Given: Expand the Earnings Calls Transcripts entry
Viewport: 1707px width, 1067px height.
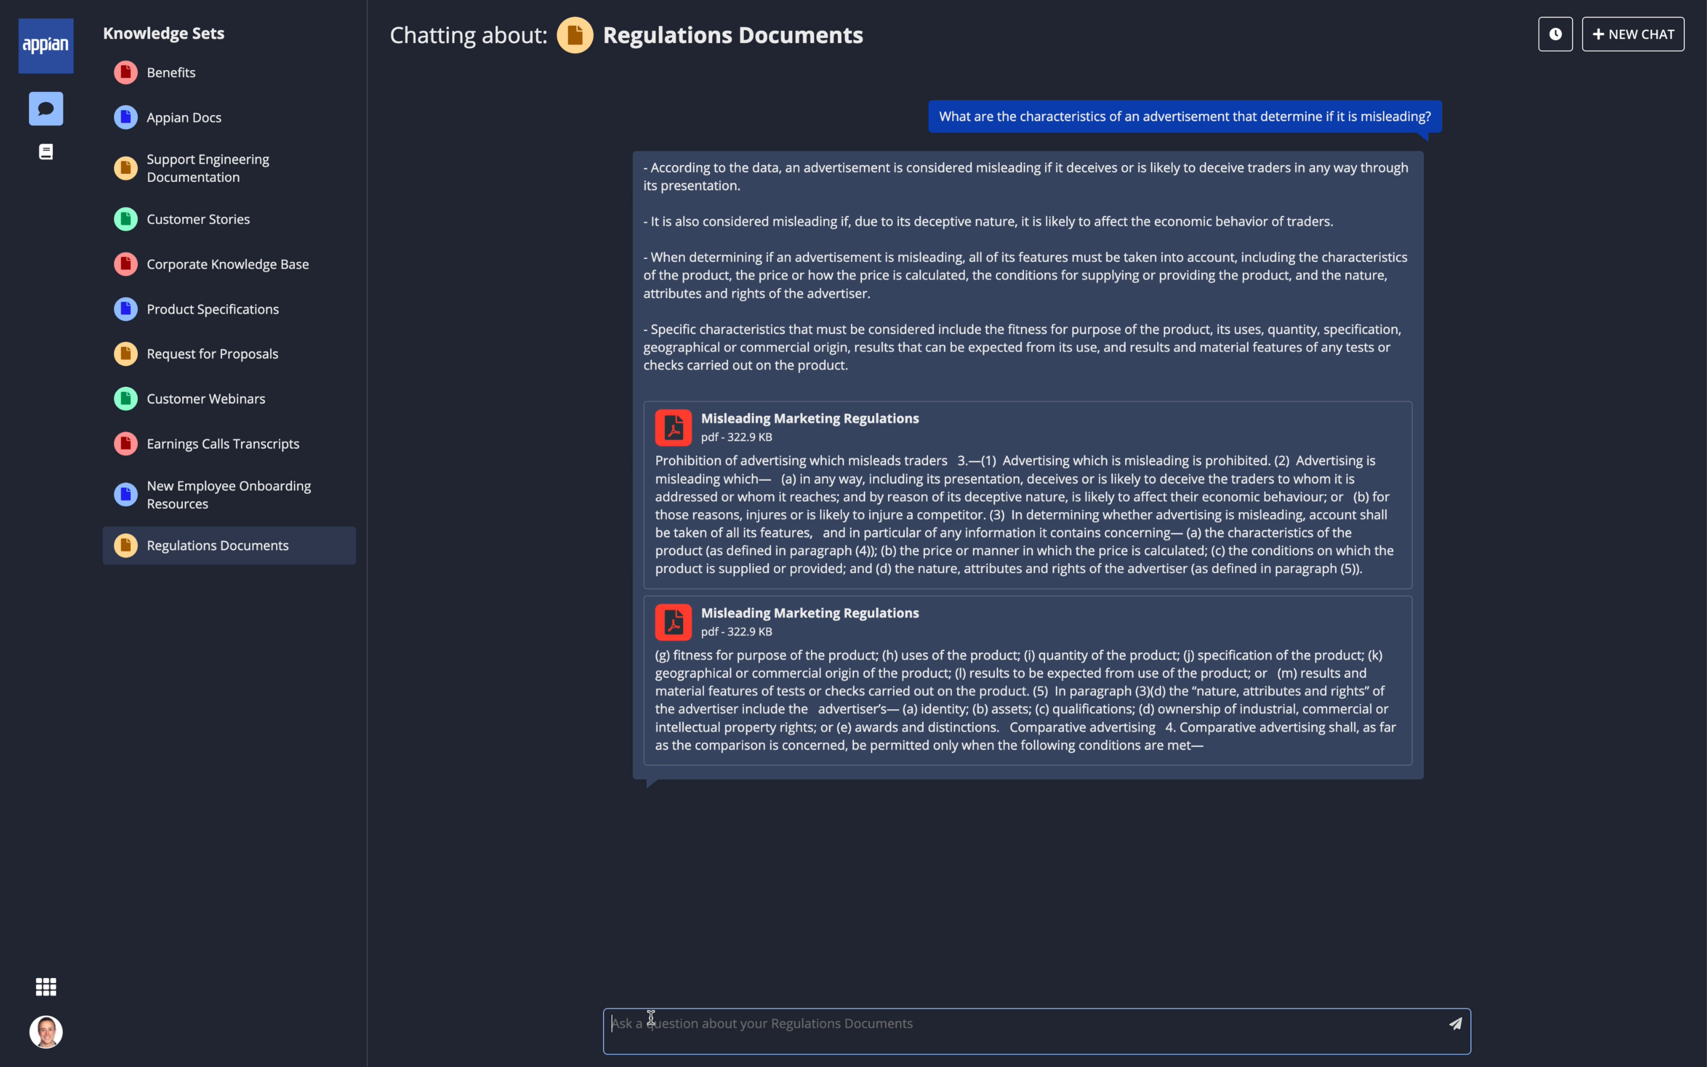Looking at the screenshot, I should [x=223, y=443].
